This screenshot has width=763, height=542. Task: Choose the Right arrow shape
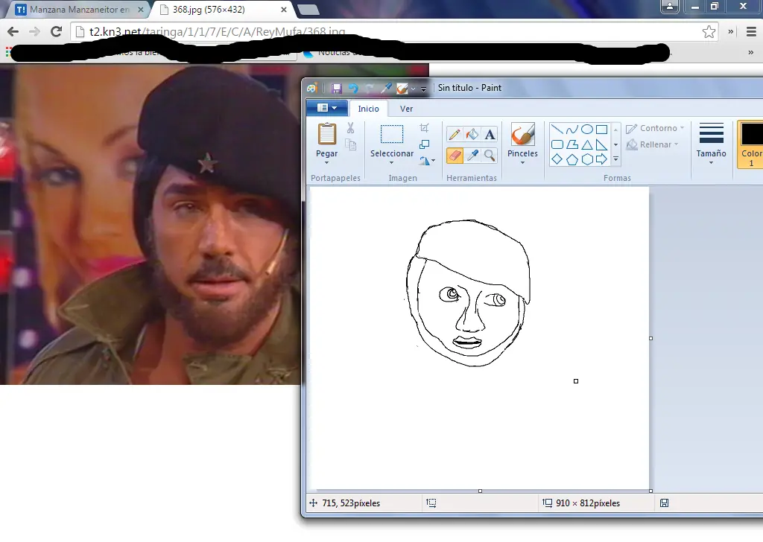(x=602, y=159)
